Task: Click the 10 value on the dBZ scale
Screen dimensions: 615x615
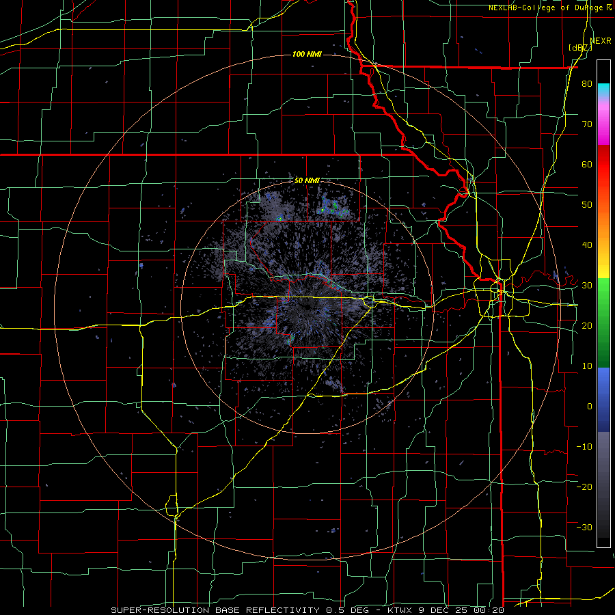Action: (x=587, y=366)
